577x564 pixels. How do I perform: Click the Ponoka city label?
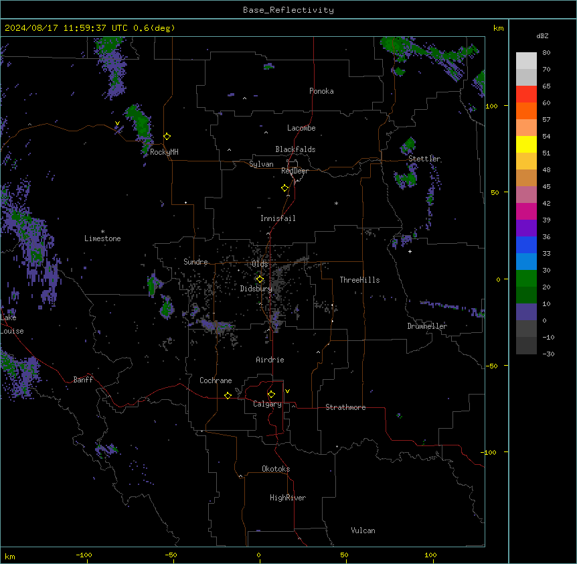321,91
